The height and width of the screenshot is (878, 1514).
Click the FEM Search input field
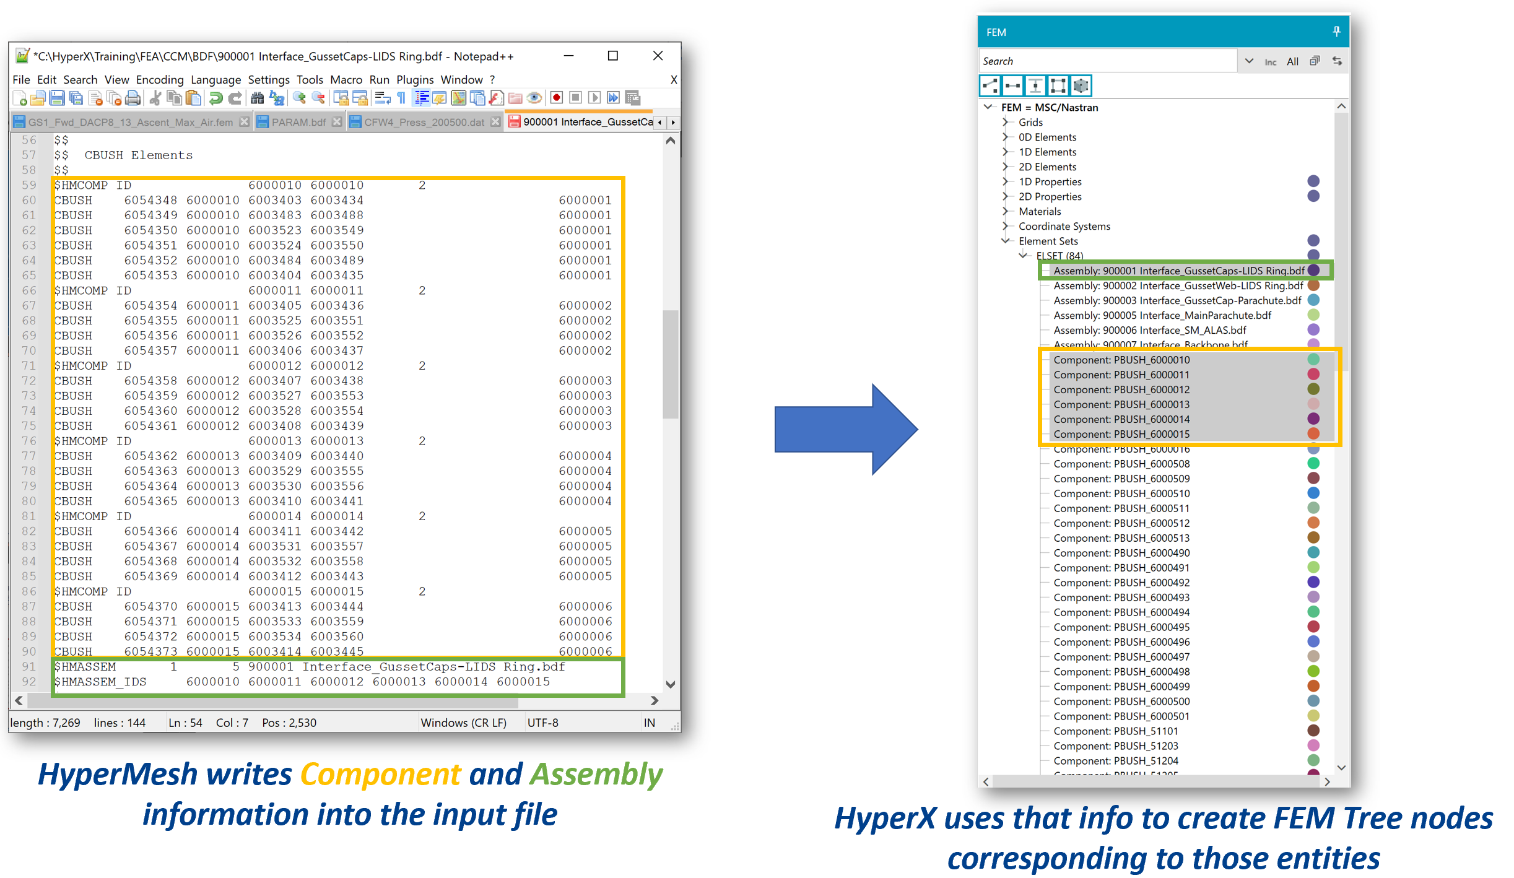tap(1108, 61)
